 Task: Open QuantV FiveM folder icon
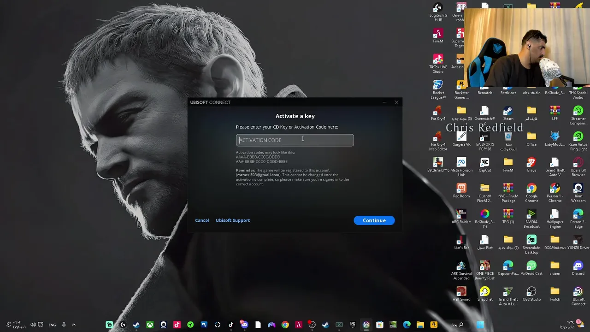coord(484,193)
